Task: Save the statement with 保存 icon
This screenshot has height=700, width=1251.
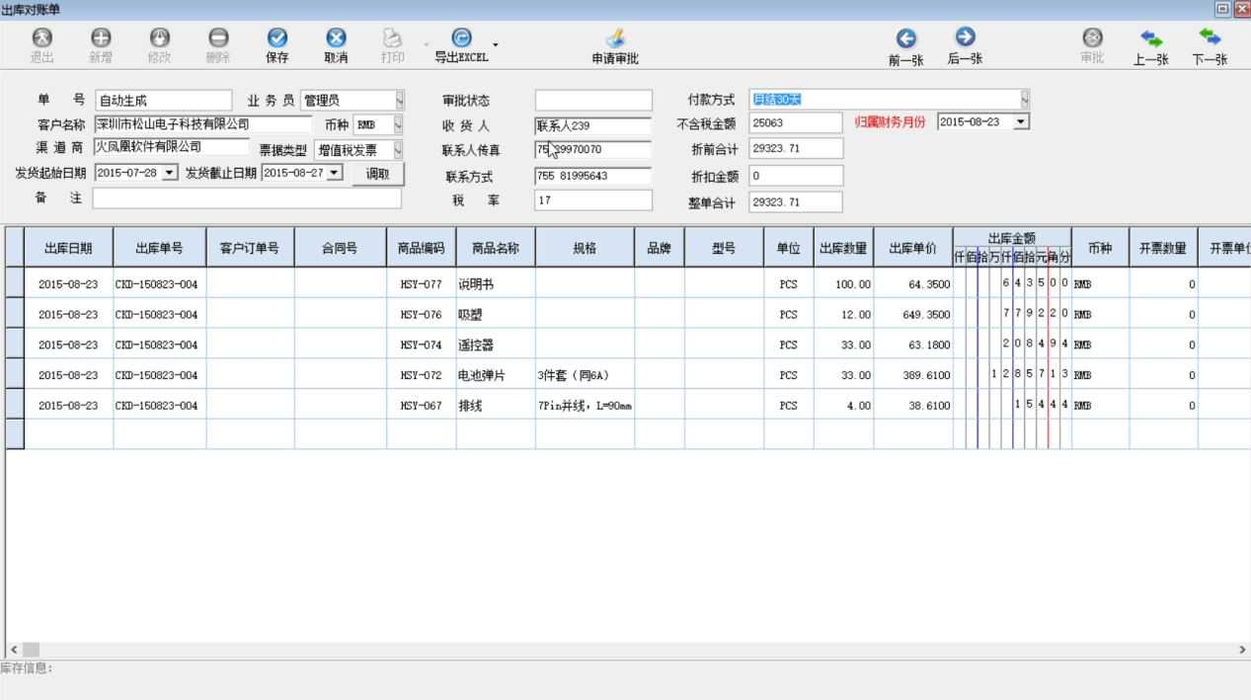Action: [277, 38]
